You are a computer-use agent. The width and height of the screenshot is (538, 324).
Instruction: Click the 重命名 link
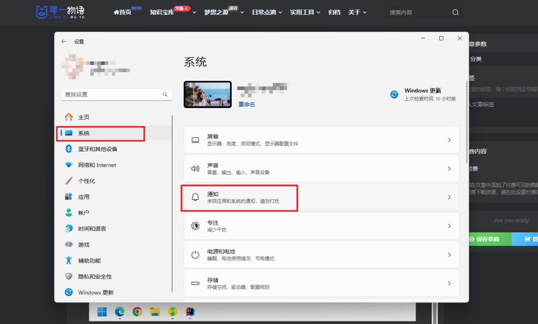coord(246,104)
